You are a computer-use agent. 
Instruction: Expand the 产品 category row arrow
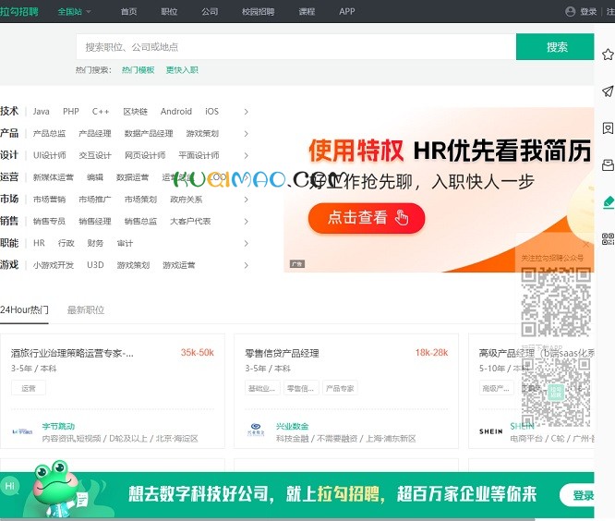click(x=246, y=134)
